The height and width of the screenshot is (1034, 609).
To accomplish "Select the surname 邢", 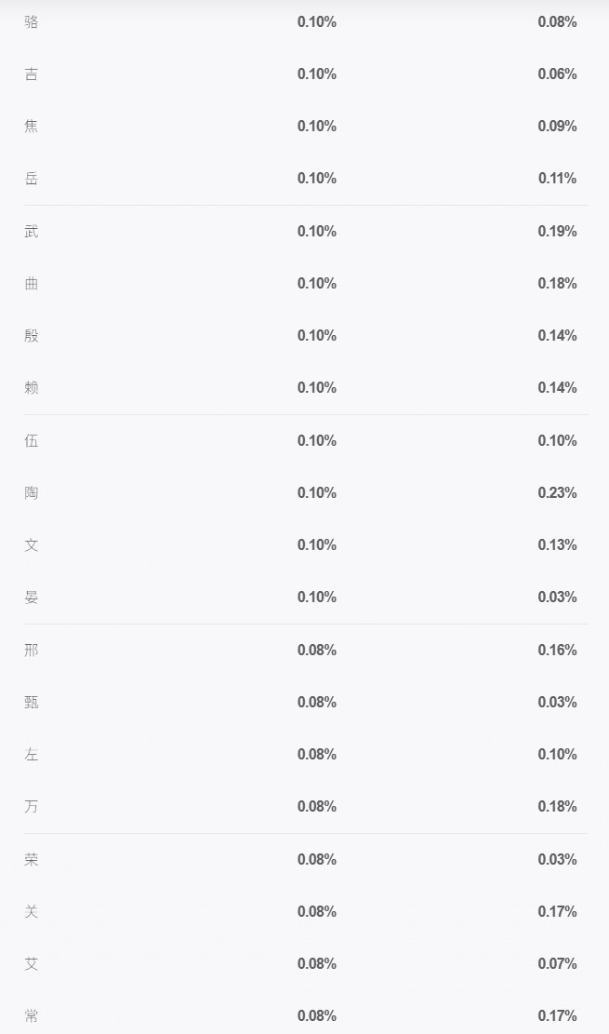I will [x=32, y=651].
